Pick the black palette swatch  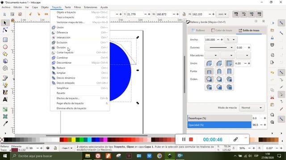[x=6, y=140]
